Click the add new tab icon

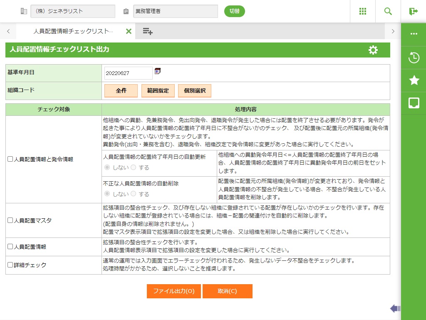click(148, 31)
